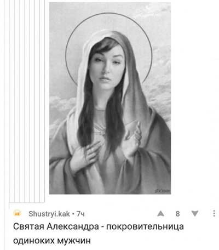
Task: Downvote the Shustryi.kak comment
Action: pos(195,213)
